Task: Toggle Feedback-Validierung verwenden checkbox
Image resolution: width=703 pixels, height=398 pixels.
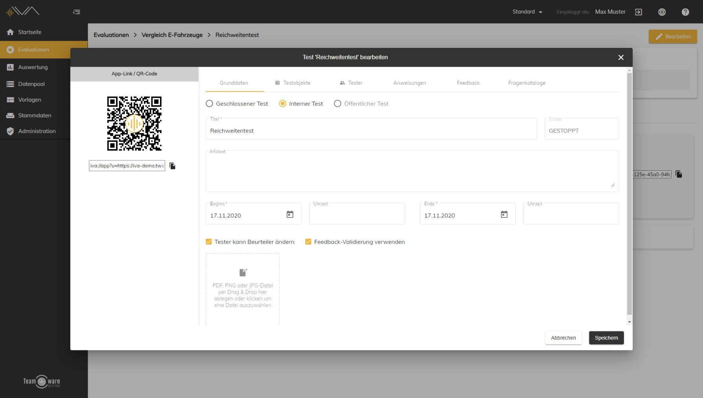Action: (x=308, y=242)
